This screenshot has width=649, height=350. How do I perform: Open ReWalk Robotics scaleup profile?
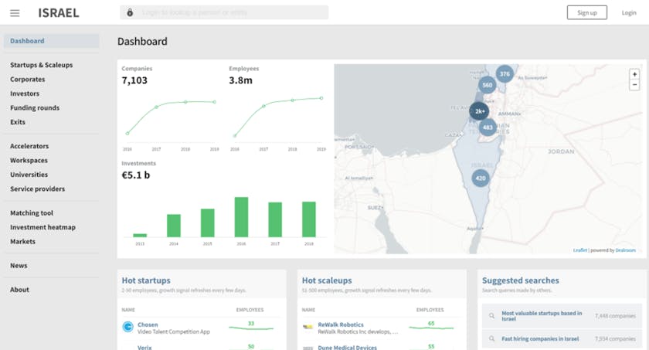click(341, 325)
